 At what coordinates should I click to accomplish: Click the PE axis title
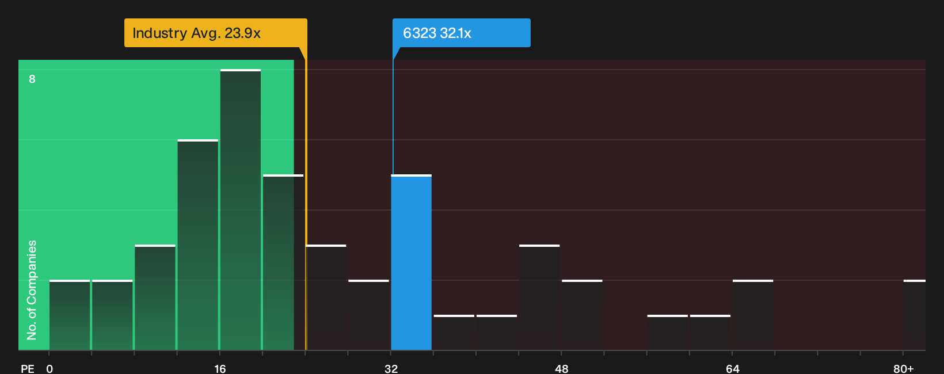tap(28, 369)
